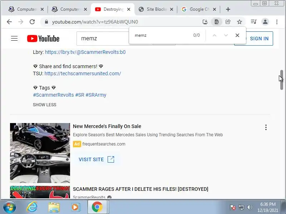The height and width of the screenshot is (214, 286).
Task: Click the YouTube search field with memz
Action: [103, 39]
